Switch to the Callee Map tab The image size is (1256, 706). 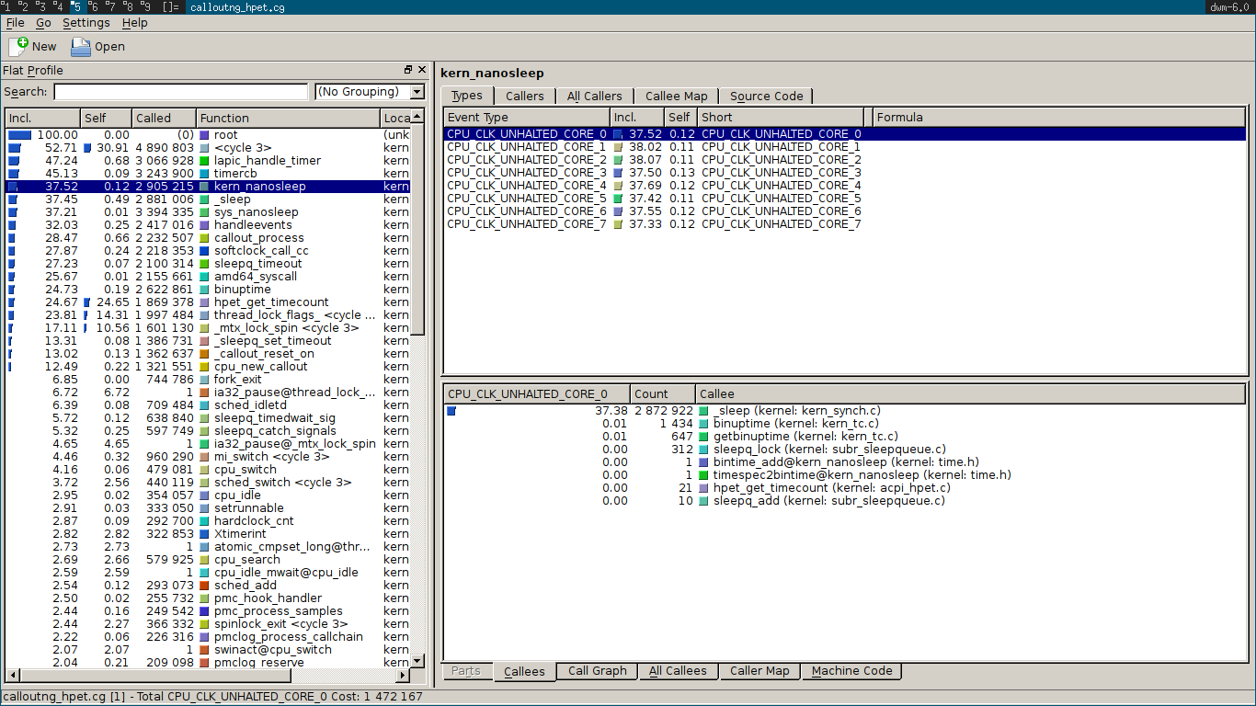[676, 96]
